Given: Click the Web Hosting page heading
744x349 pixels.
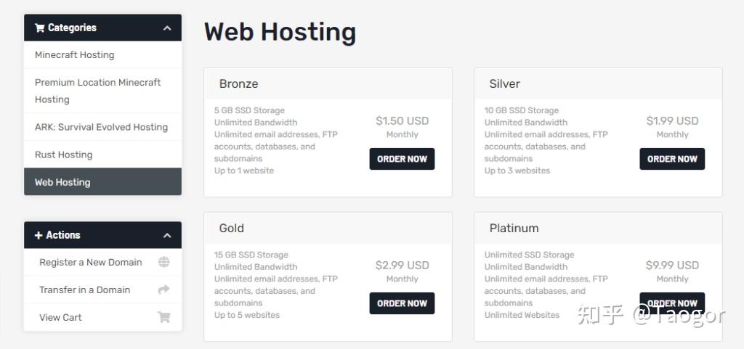Looking at the screenshot, I should 280,32.
